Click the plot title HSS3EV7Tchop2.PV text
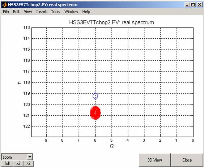 pos(111,22)
